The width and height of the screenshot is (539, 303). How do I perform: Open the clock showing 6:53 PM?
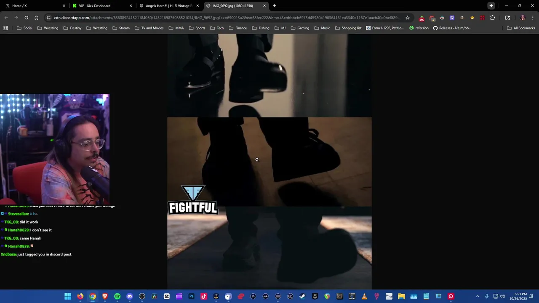tap(518, 296)
